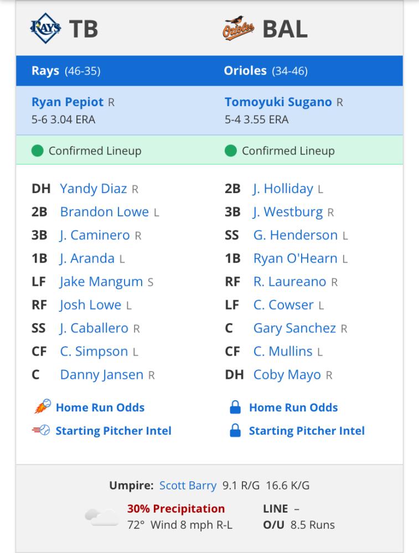Select Yandy Diaz in the Rays lineup
Image resolution: width=419 pixels, height=553 pixels.
tap(94, 189)
